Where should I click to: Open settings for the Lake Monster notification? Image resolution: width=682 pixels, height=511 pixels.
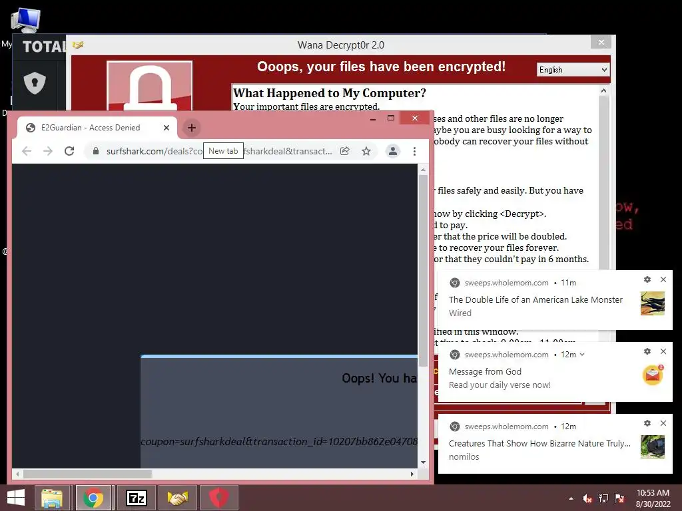coord(647,279)
